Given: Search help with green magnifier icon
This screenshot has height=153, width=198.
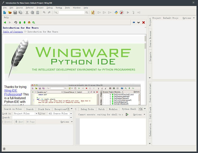Looking at the screenshot, I should (34, 22).
